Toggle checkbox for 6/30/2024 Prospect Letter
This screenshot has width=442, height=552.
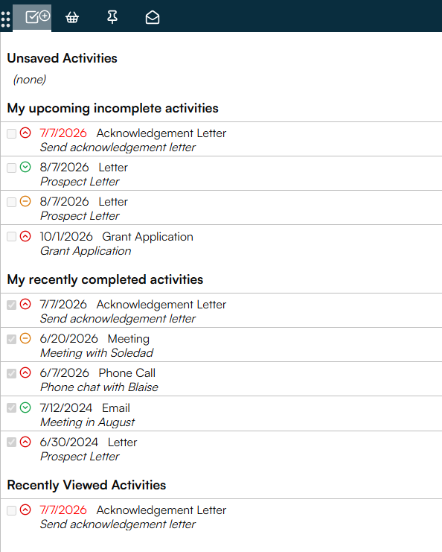pos(12,442)
